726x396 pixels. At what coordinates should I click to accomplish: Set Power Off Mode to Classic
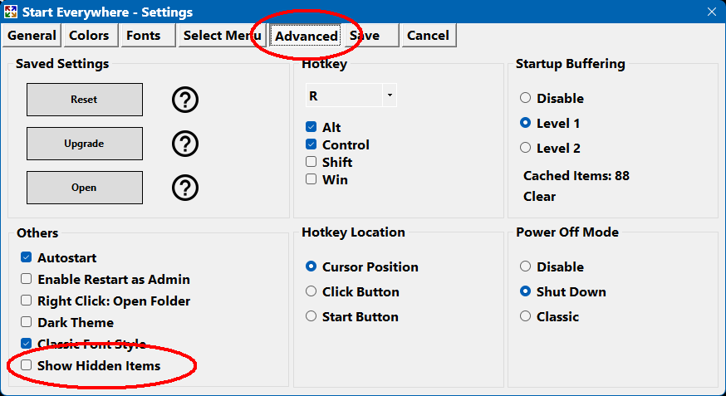[525, 316]
